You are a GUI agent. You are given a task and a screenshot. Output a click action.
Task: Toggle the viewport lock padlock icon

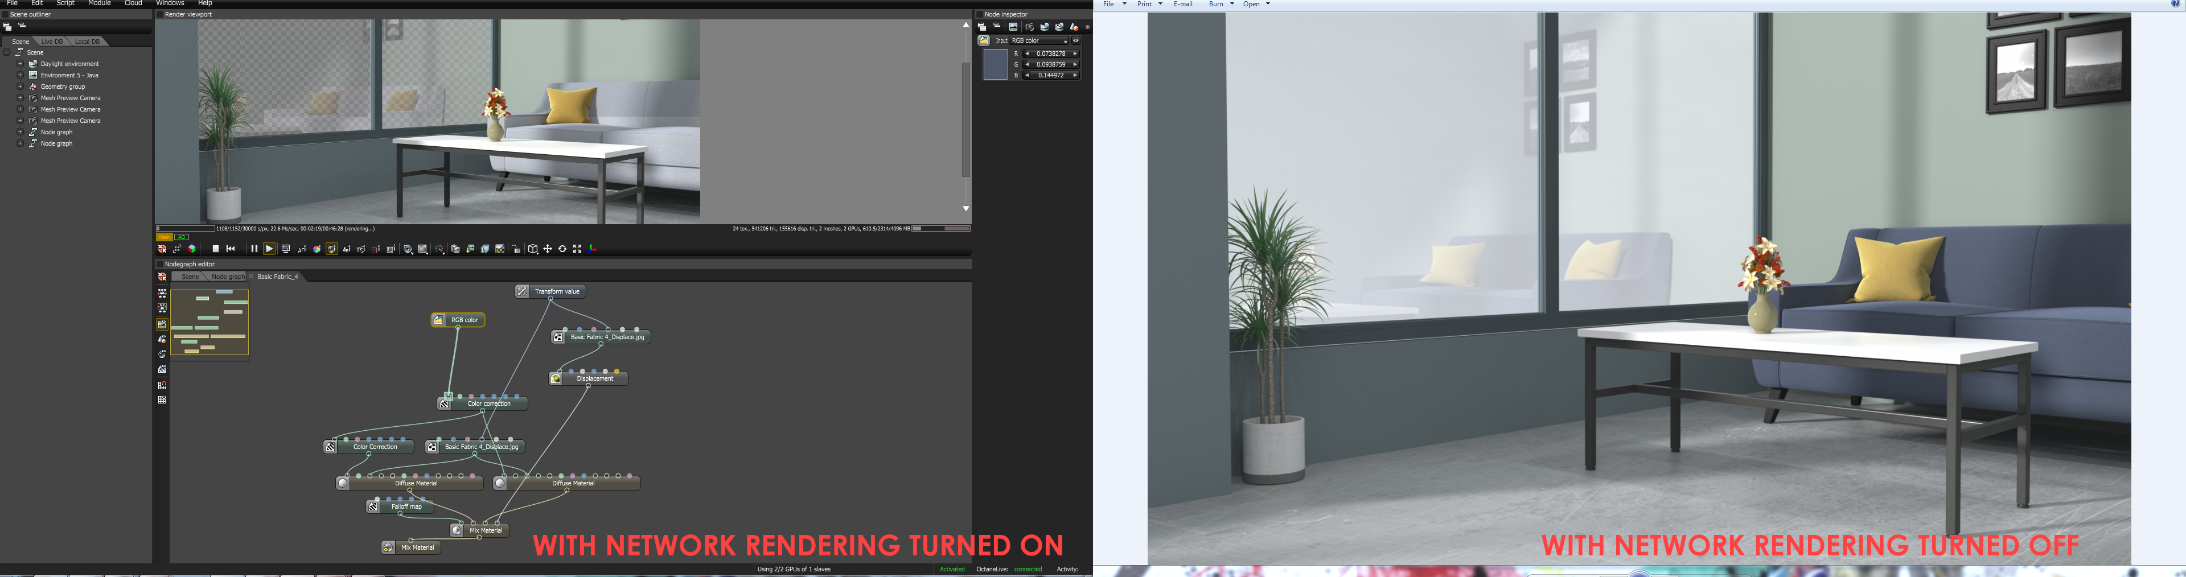pyautogui.click(x=516, y=249)
